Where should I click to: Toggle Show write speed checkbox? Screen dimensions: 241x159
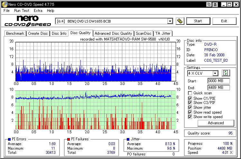tap(190, 117)
